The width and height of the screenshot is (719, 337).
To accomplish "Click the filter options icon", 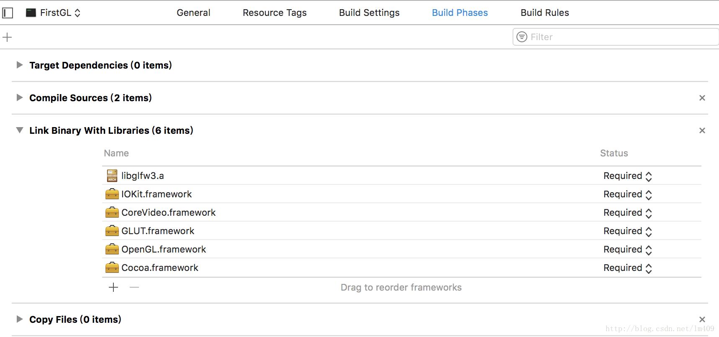I will coord(522,37).
